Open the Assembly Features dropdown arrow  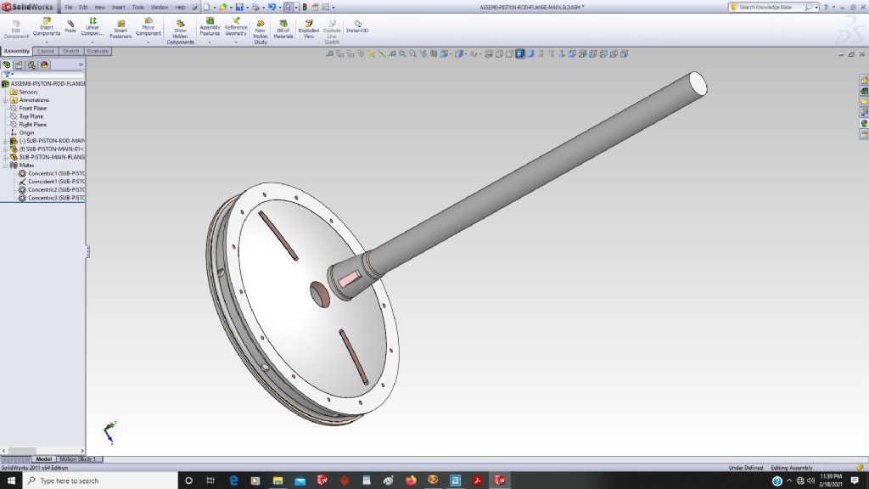[210, 42]
